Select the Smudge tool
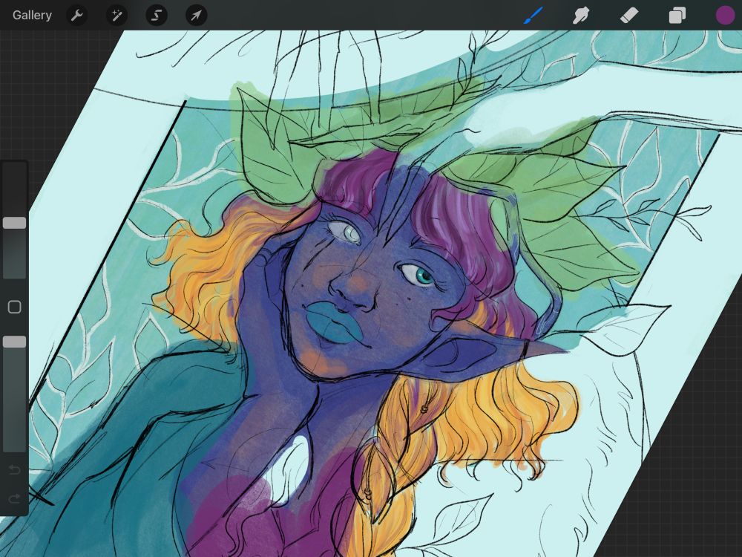This screenshot has width=742, height=557. [581, 16]
